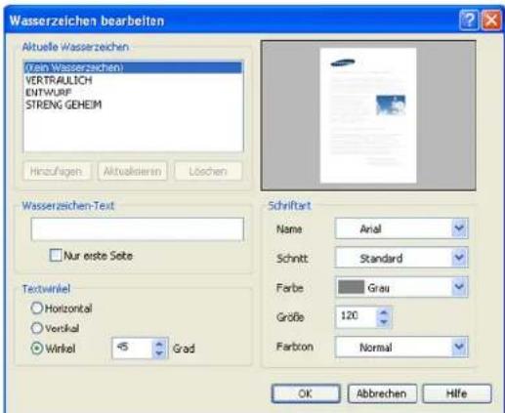Viewport: 505px width, 413px height.
Task: Close the Wasserzeichen bearbeiten dialog
Action: [x=491, y=21]
